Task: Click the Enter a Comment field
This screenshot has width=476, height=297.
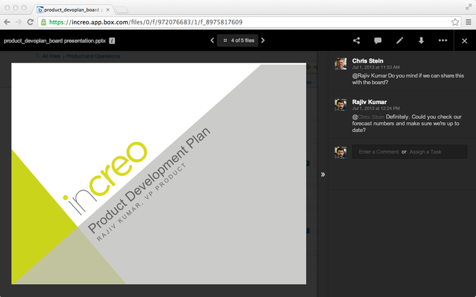Action: coord(379,152)
